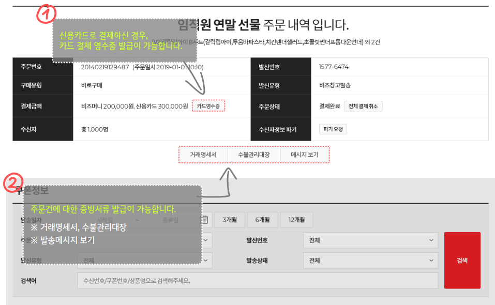
Task: Click the 파기 요청 button
Action: coord(333,129)
